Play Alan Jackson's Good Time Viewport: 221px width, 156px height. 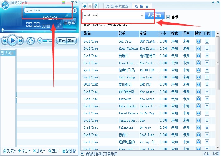[199, 48]
